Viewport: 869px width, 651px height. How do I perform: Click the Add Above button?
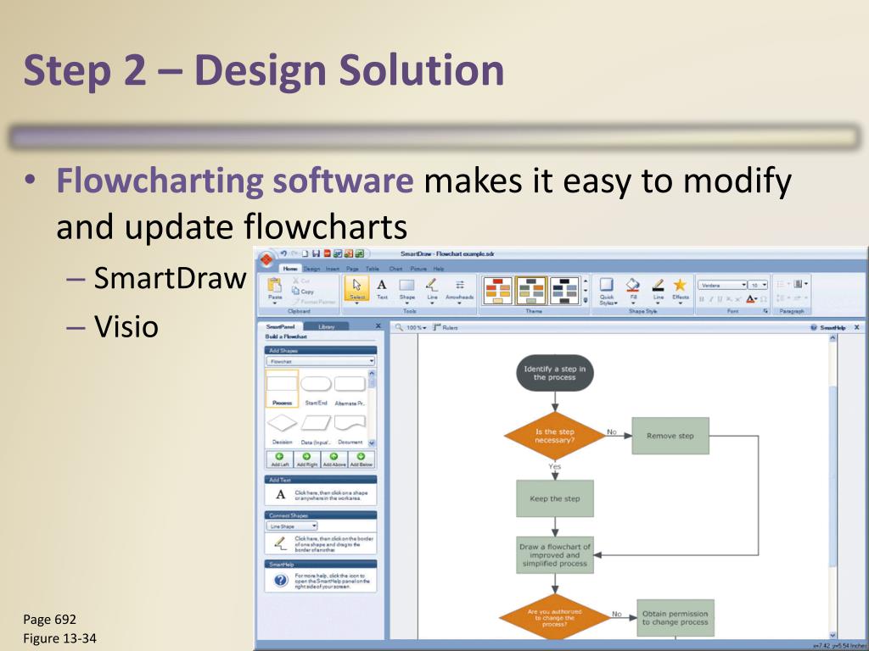point(334,459)
